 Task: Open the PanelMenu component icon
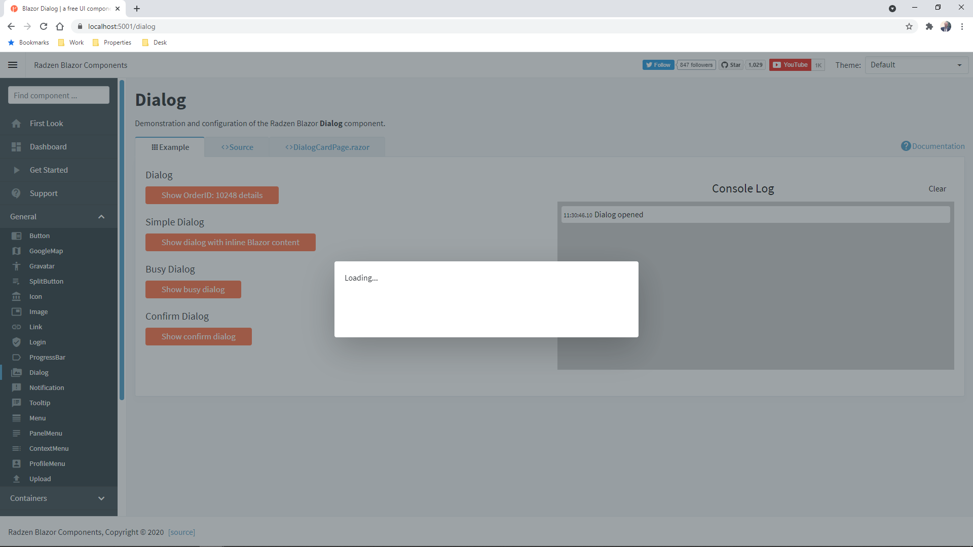17,433
